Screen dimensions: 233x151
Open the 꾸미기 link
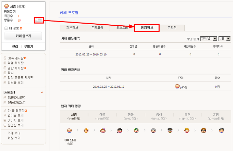(28, 47)
